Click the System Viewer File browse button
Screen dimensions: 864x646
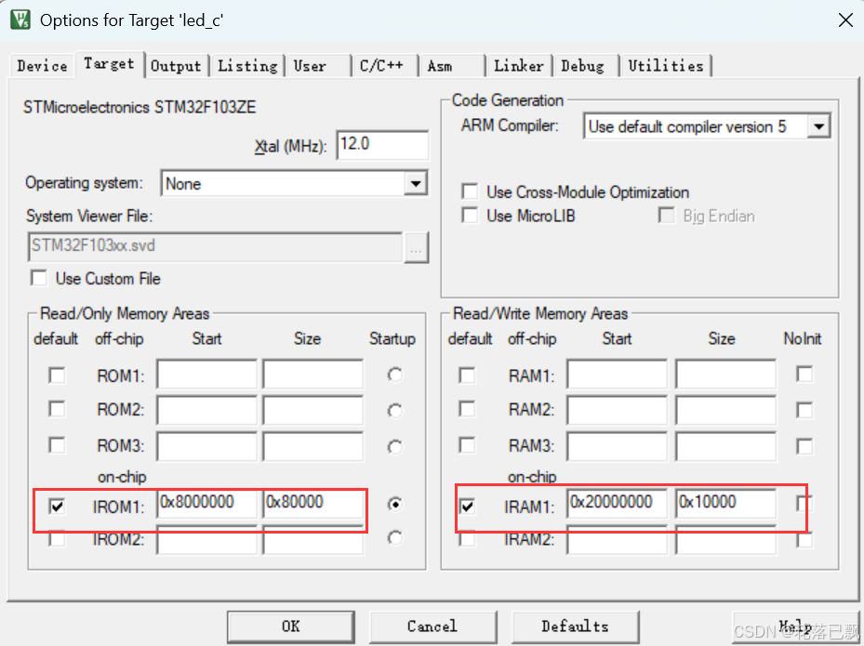(416, 247)
